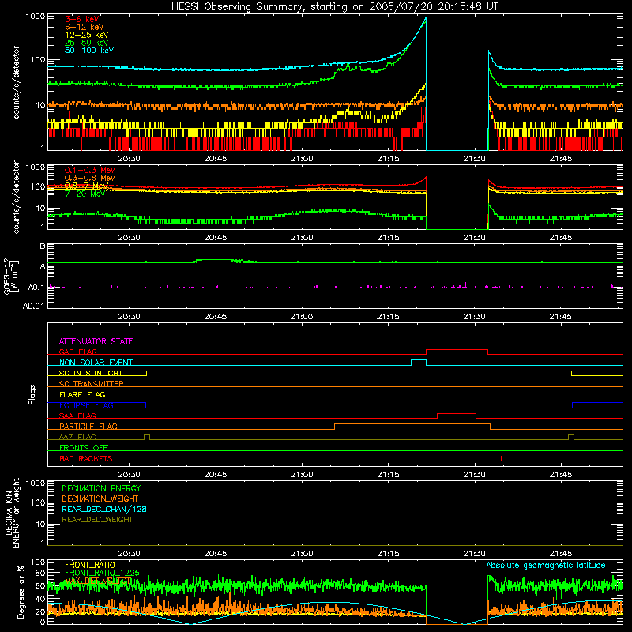632x632 pixels.
Task: Select the green 25-50 keV legend label
Action: click(x=87, y=43)
